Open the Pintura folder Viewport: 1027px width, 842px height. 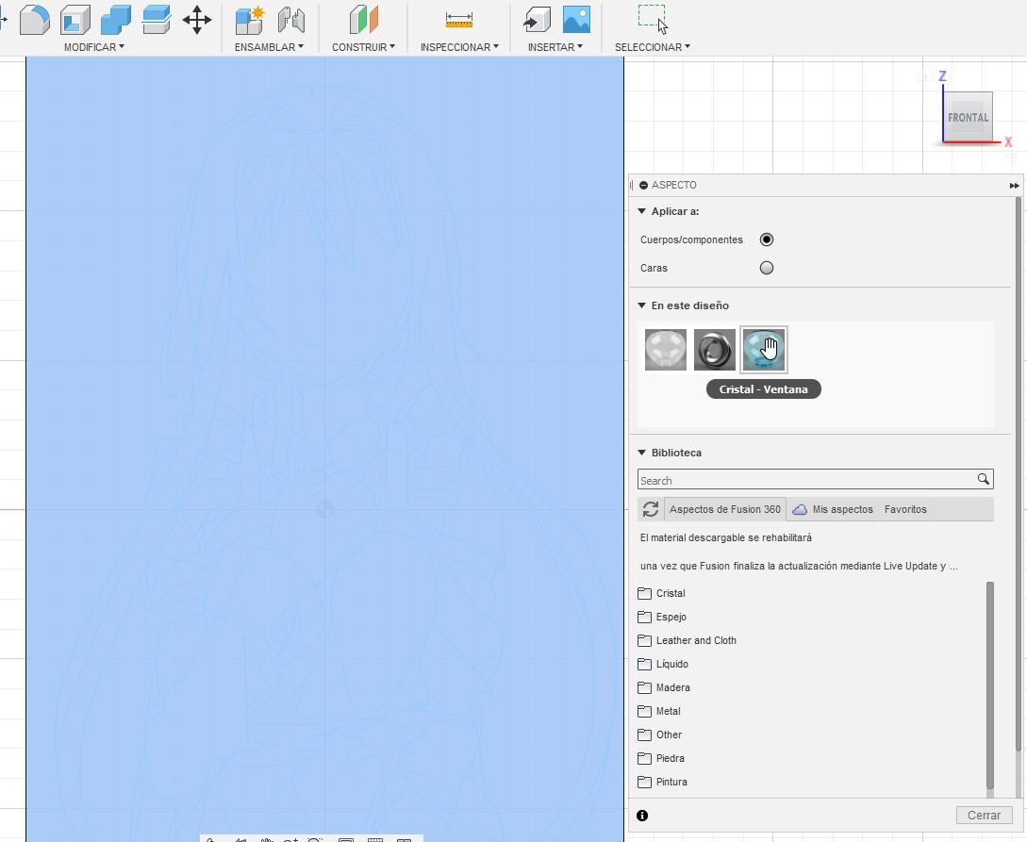click(662, 782)
